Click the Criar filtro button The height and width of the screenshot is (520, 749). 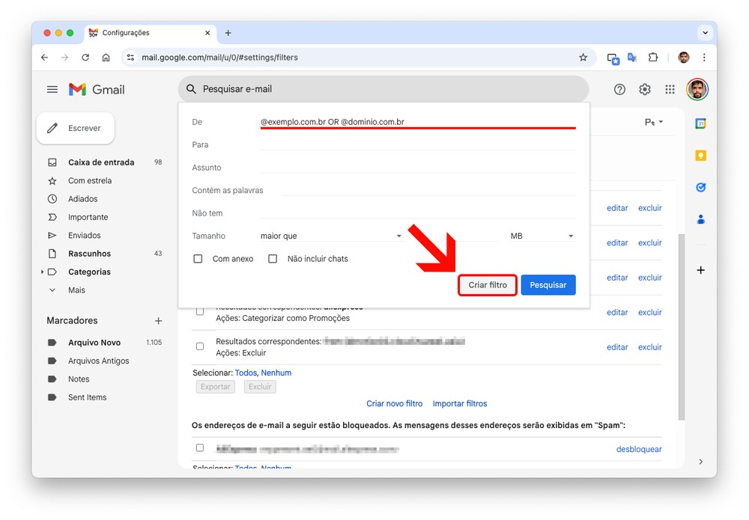[488, 285]
